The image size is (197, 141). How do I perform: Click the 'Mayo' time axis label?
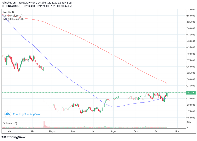pyautogui.click(x=52, y=131)
